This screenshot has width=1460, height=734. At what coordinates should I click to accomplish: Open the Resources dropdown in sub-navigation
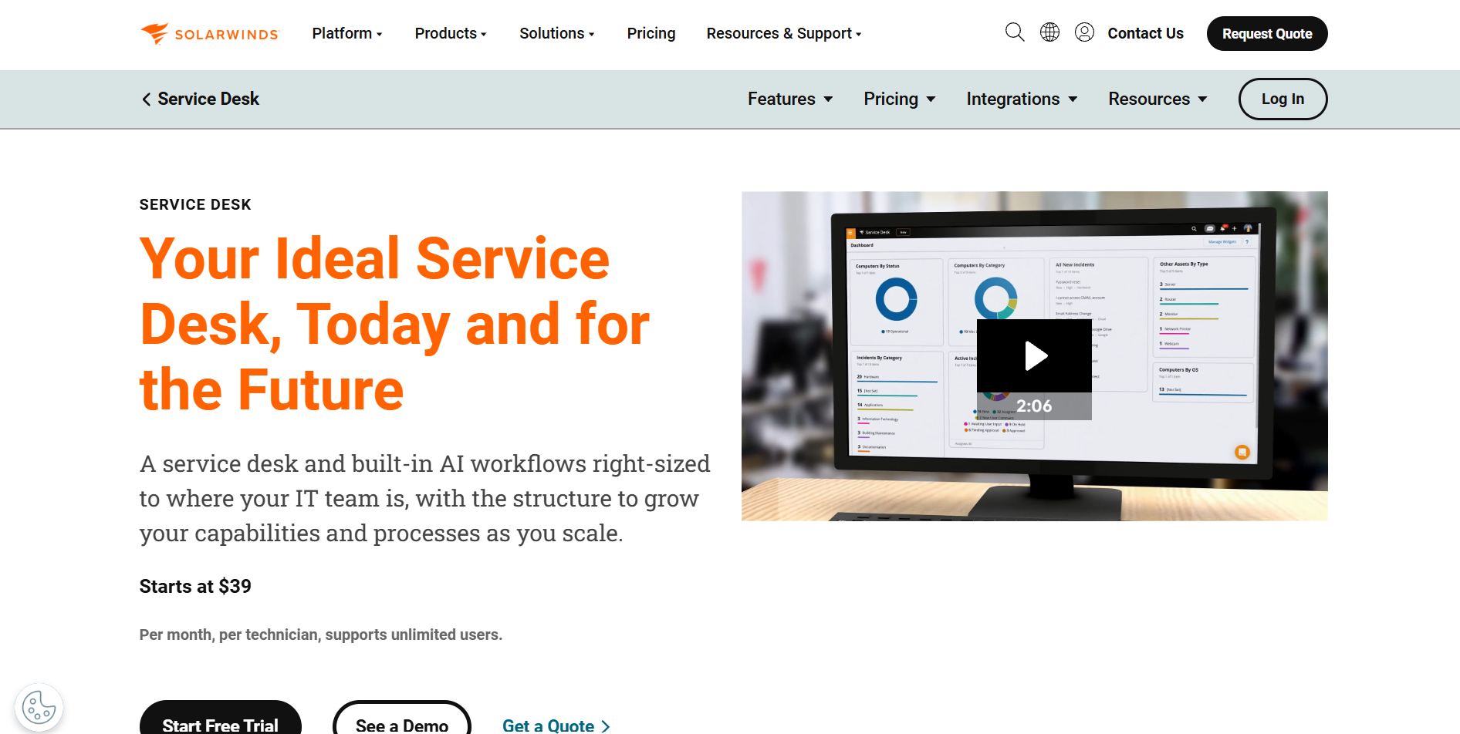tap(1158, 99)
